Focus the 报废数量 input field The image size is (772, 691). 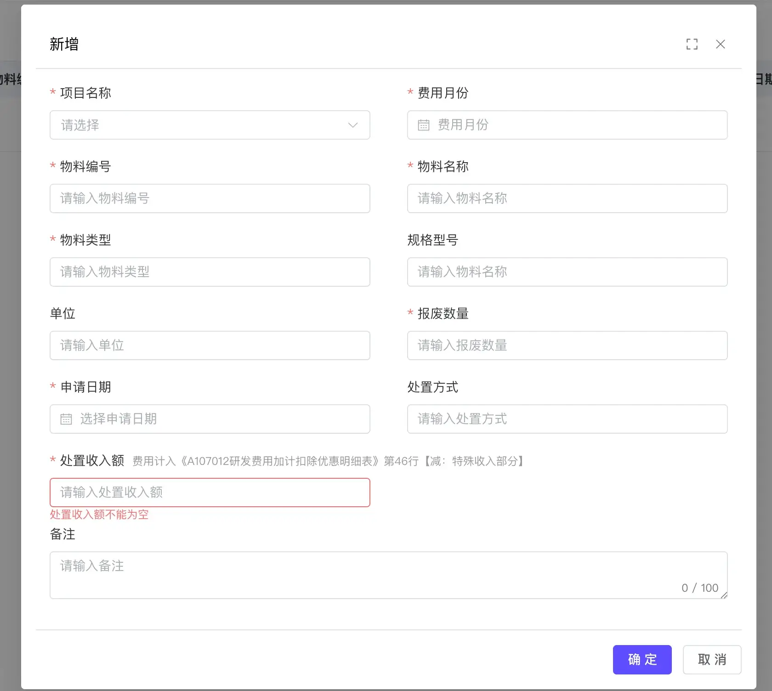(x=567, y=345)
